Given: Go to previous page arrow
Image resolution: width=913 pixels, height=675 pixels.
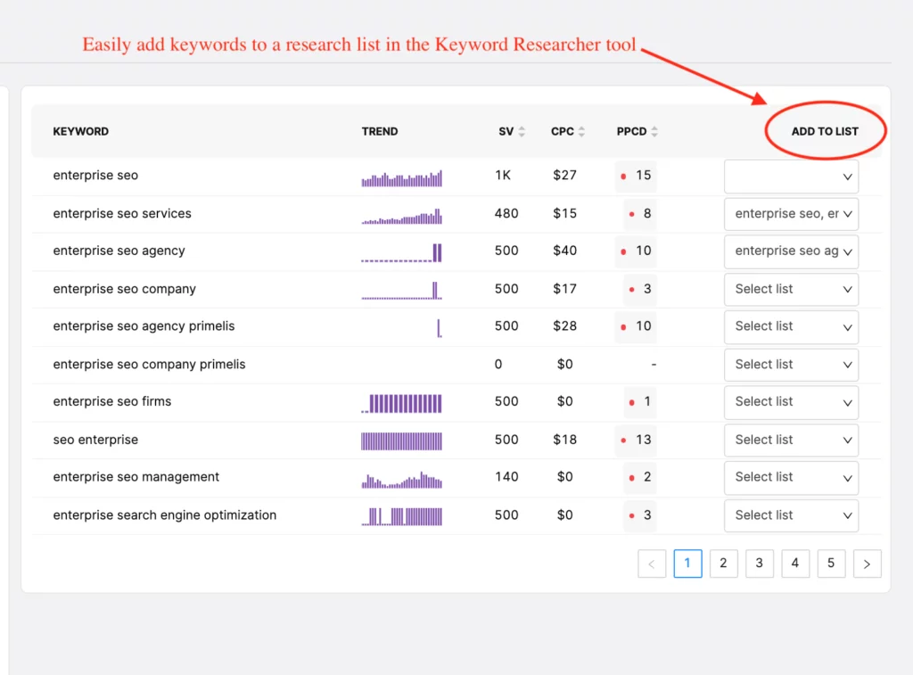Looking at the screenshot, I should coord(652,564).
